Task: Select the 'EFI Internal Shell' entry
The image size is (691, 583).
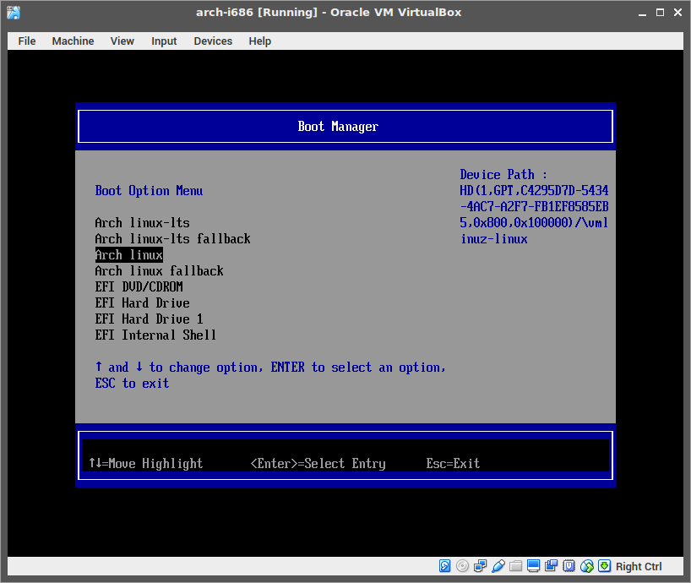Action: pos(155,335)
